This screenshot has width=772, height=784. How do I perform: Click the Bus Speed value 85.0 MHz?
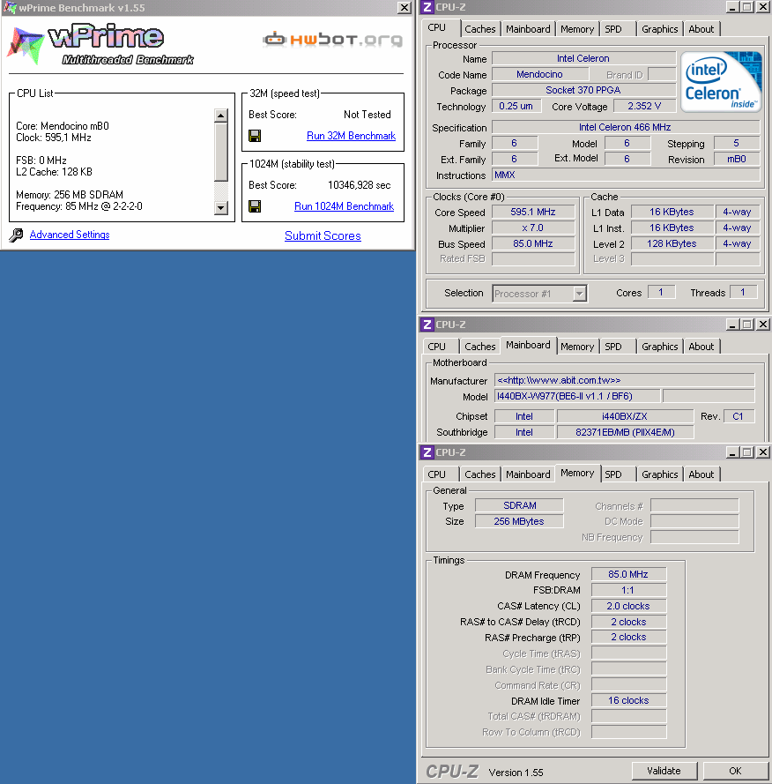coord(532,244)
